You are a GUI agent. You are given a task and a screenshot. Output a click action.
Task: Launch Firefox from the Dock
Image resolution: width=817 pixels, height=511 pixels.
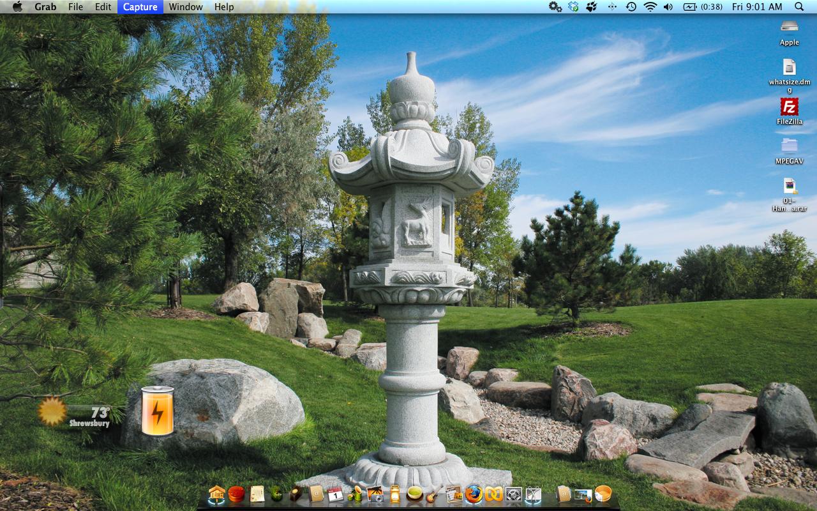(474, 494)
